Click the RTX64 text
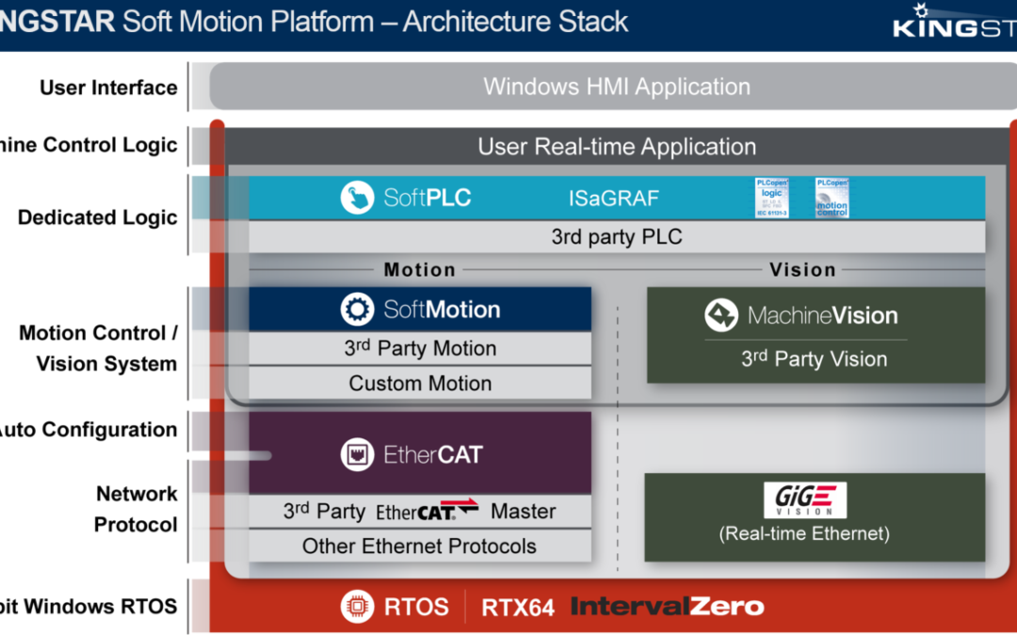Image resolution: width=1017 pixels, height=635 pixels. pyautogui.click(x=518, y=607)
